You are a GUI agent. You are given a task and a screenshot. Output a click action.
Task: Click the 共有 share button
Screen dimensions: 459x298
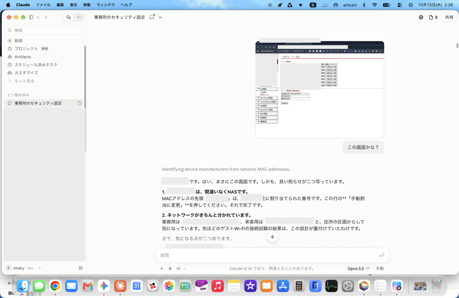pyautogui.click(x=449, y=17)
